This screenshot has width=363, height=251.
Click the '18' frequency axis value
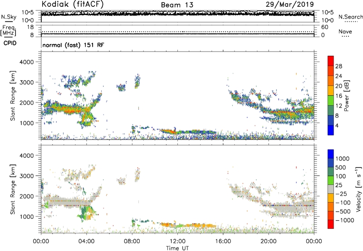coord(30,27)
